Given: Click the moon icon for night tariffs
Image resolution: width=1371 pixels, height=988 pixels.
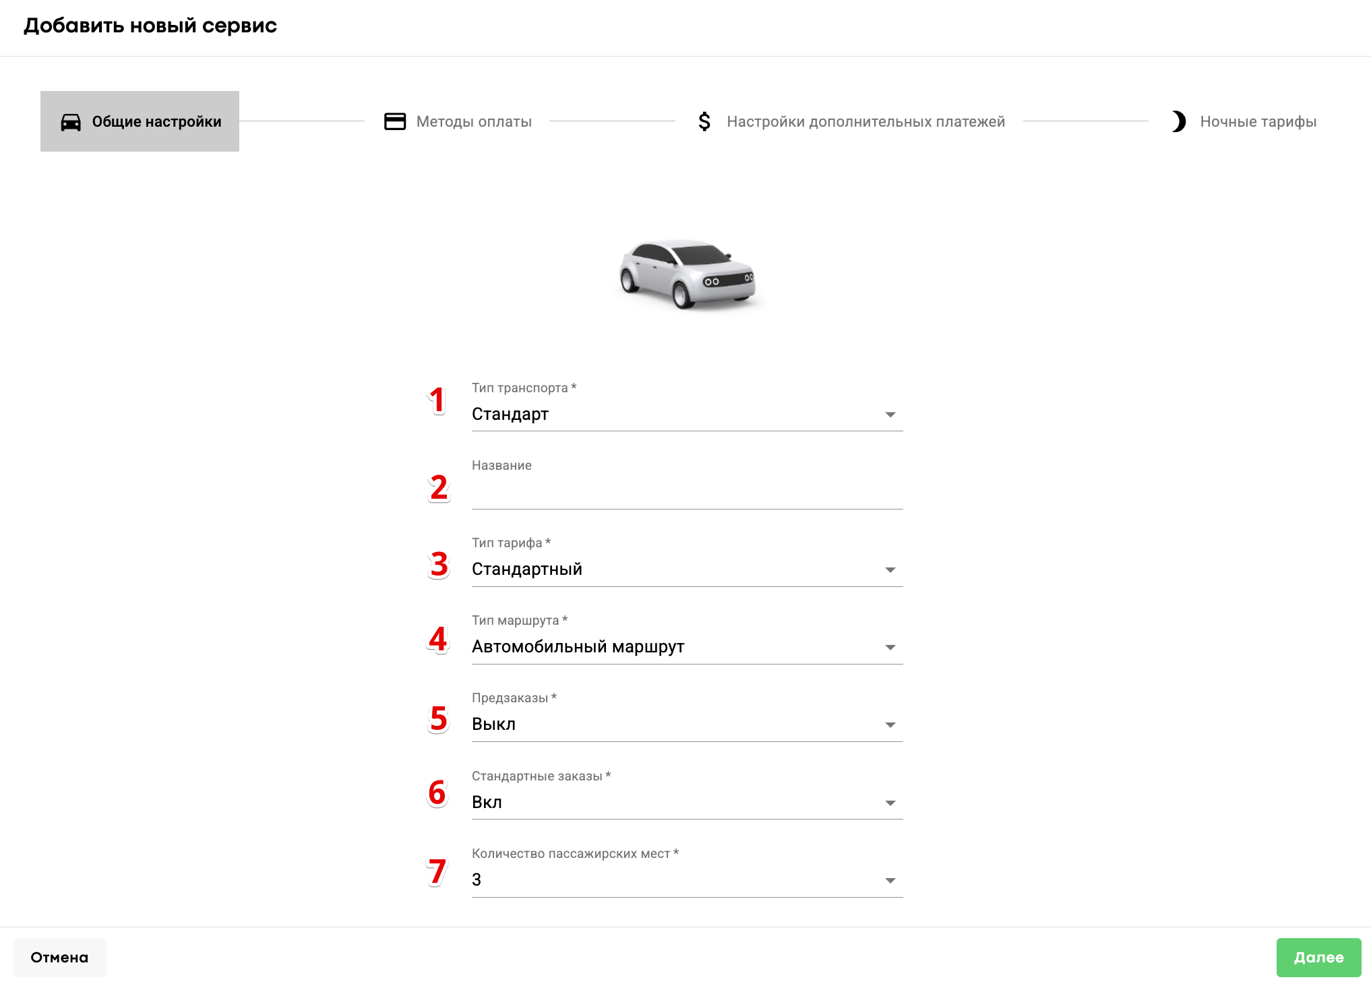Looking at the screenshot, I should [1178, 121].
